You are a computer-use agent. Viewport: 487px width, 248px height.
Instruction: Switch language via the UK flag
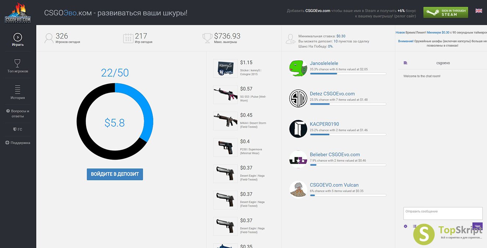[479, 11]
